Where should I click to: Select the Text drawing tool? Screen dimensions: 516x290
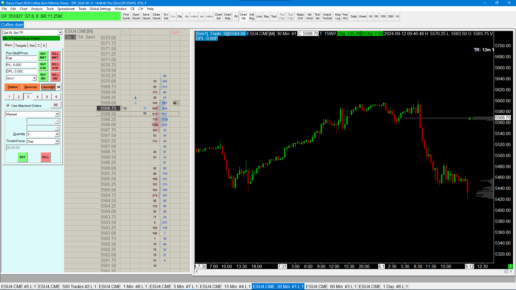click(274, 16)
